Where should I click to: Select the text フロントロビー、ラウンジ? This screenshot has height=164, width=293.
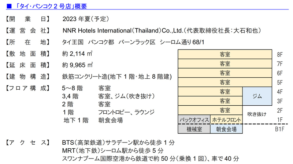click(x=126, y=112)
